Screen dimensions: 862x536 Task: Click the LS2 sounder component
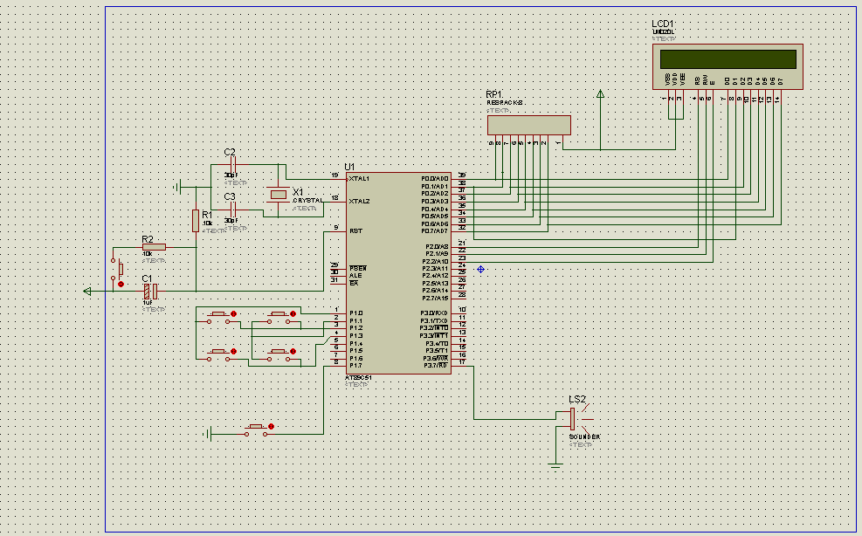(x=575, y=417)
